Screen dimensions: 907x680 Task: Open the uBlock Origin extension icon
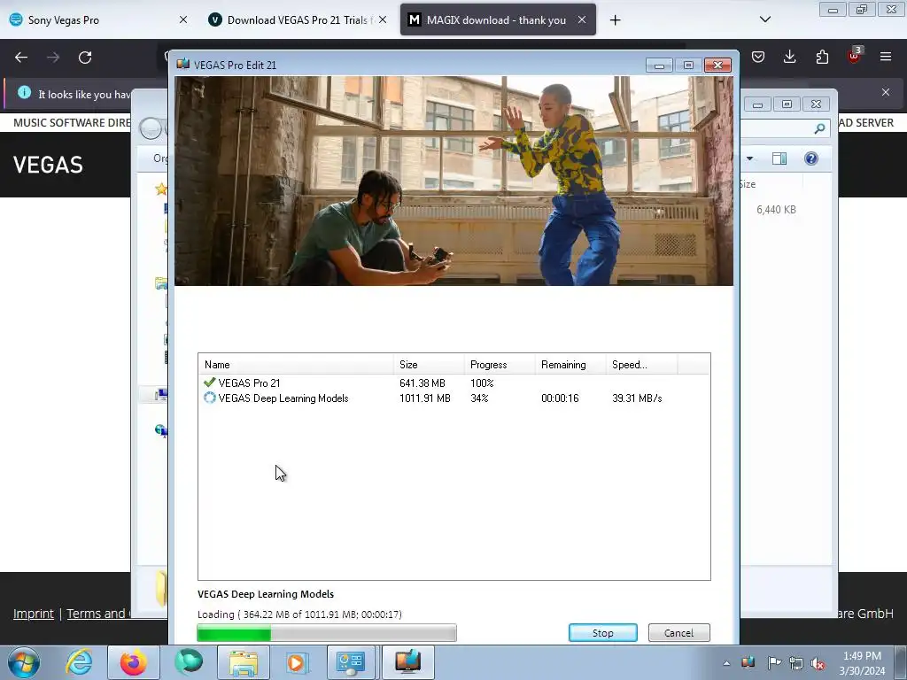[x=854, y=56]
